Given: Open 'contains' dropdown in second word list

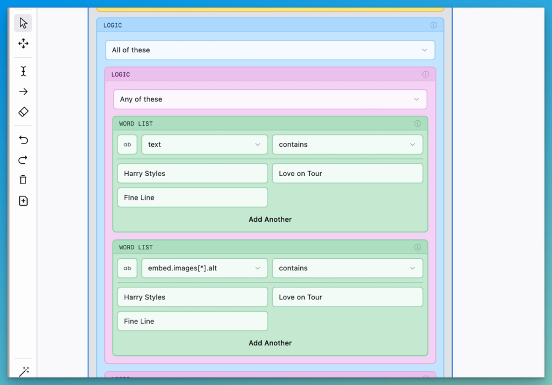Looking at the screenshot, I should pos(347,268).
